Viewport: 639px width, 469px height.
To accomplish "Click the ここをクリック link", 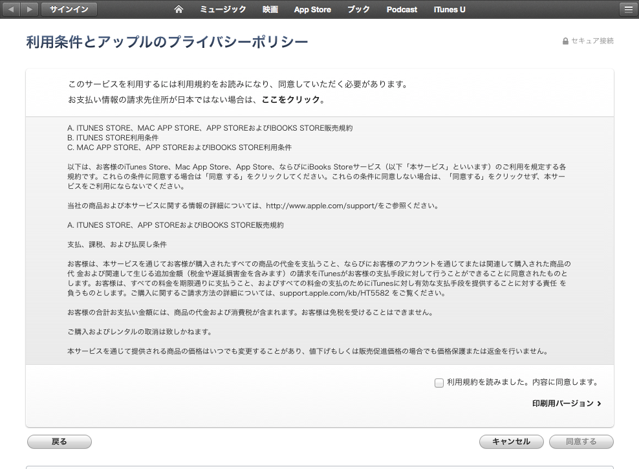I will coord(290,100).
